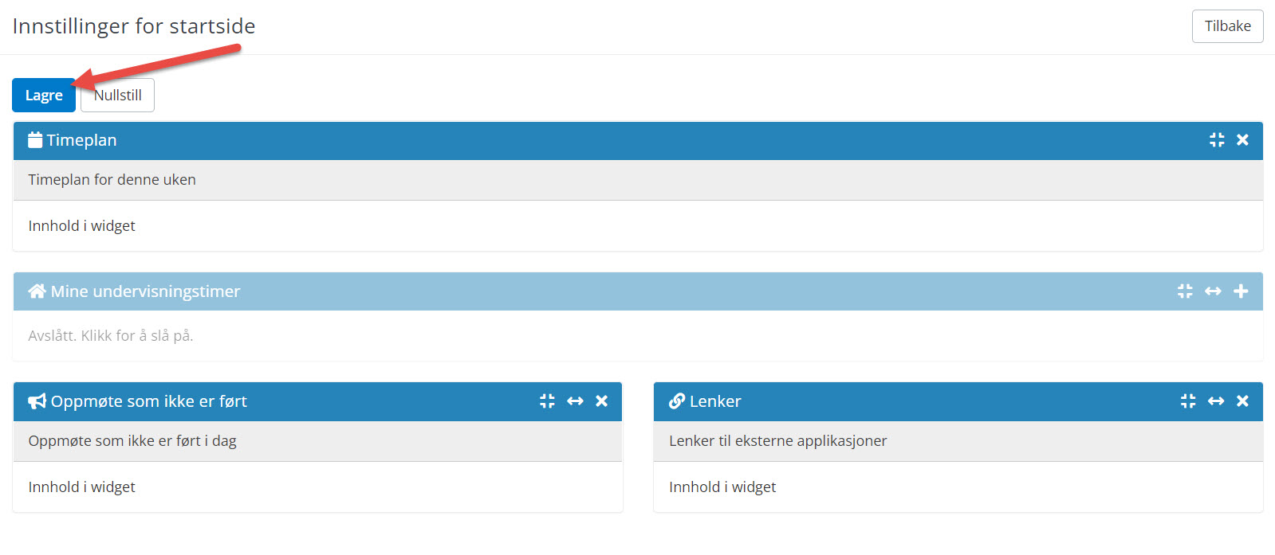Click 'Avslått. Klikk for å slå på.' text
The width and height of the screenshot is (1275, 555).
111,336
